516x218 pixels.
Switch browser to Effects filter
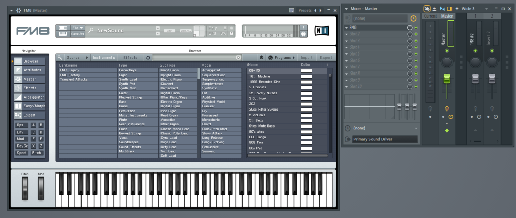[131, 58]
